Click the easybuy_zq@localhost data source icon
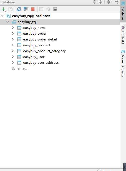This screenshot has height=171, width=126. click(8, 16)
